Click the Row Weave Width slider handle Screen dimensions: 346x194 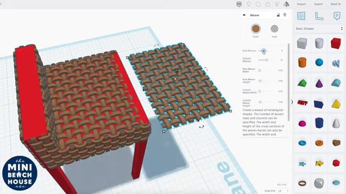point(259,71)
